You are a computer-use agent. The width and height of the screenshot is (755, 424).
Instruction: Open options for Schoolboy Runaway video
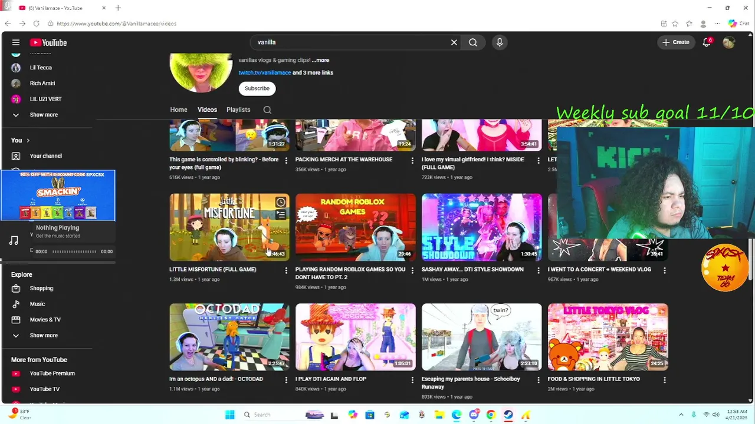click(x=538, y=380)
